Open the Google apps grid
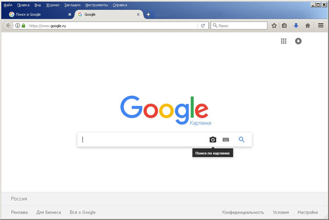Viewport: 329px width, 220px height. (283, 41)
